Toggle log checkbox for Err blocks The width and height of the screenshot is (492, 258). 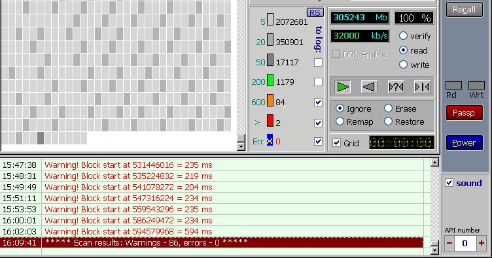pos(318,142)
